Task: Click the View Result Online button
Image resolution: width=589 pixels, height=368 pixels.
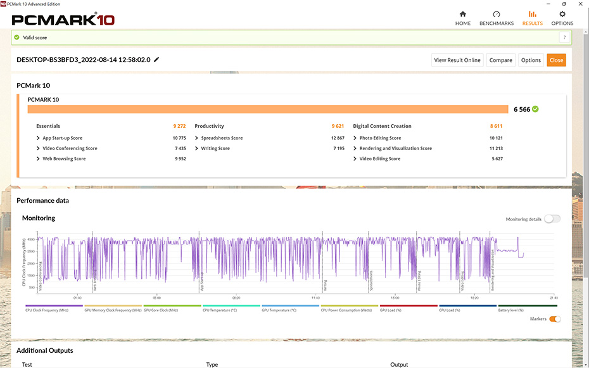Action: click(457, 60)
